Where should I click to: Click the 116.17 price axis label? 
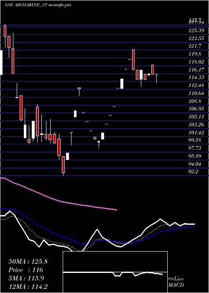[x=196, y=70]
